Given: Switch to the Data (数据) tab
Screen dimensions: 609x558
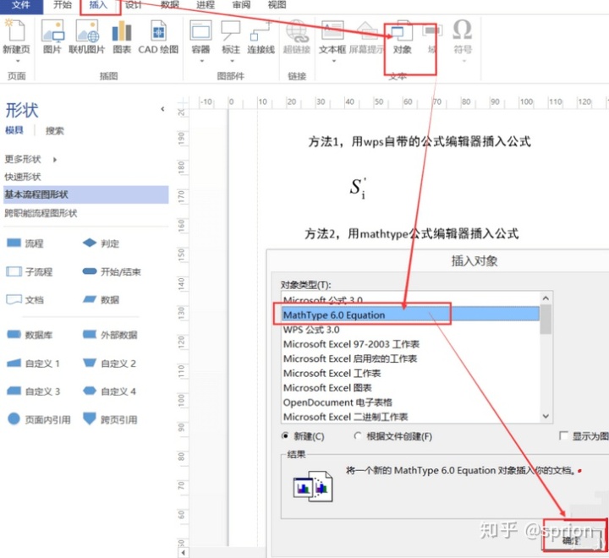Looking at the screenshot, I should coord(170,5).
